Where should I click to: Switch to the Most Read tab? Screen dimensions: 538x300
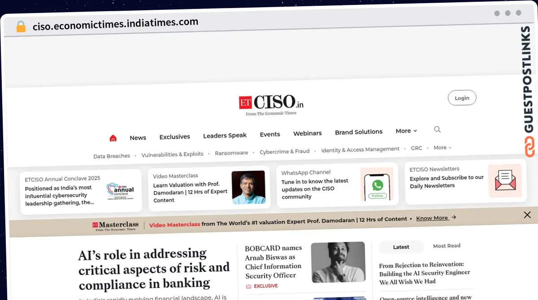(447, 246)
